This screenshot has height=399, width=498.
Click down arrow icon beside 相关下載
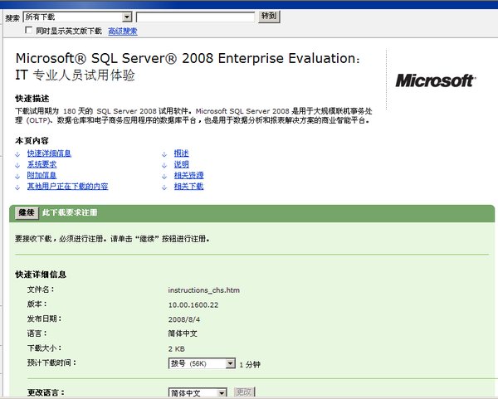coord(164,187)
